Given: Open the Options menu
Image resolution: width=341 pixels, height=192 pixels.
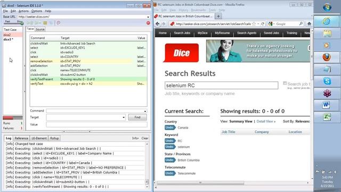Looking at the screenshot, I should tap(37, 11).
